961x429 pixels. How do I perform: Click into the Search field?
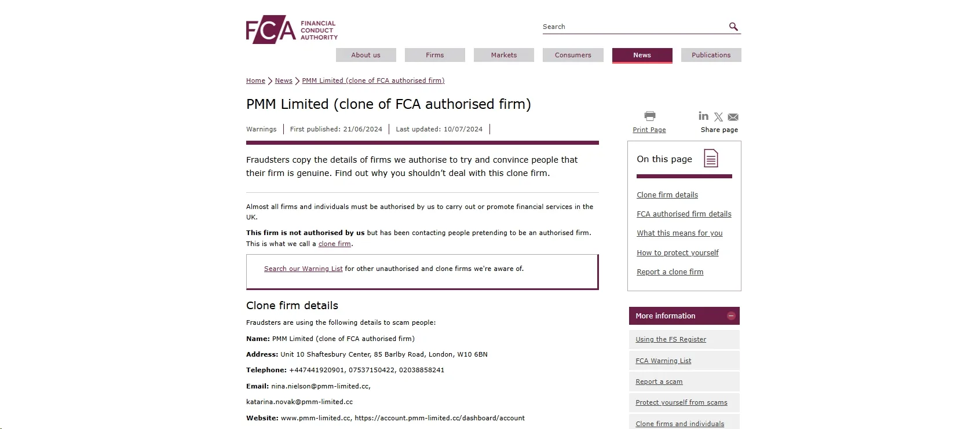pyautogui.click(x=634, y=27)
